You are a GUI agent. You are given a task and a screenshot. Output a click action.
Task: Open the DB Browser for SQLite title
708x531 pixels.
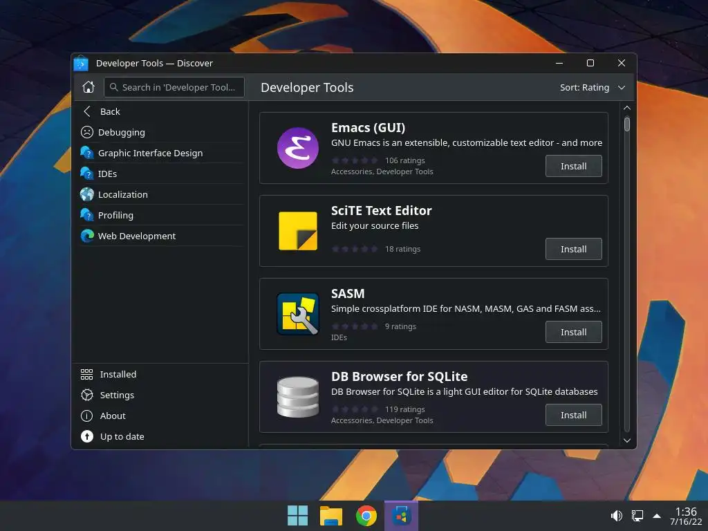click(x=399, y=377)
